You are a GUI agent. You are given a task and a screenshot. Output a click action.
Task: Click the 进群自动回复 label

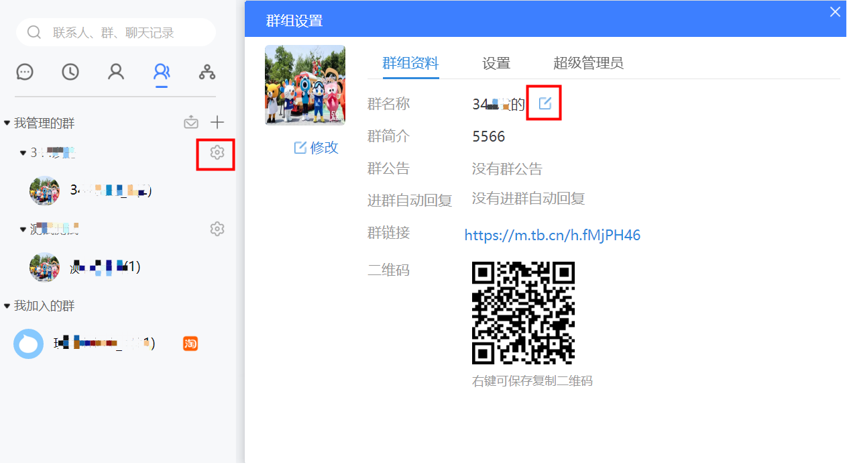click(410, 201)
